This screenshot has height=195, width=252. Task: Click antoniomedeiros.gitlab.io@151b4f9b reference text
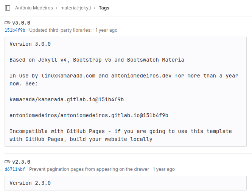89,115
